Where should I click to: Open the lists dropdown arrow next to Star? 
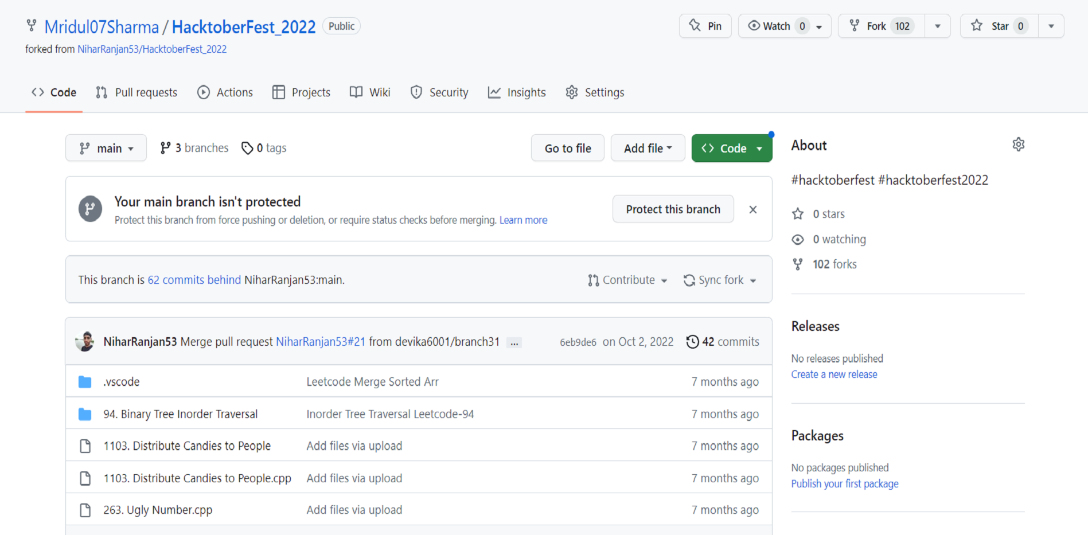1051,26
